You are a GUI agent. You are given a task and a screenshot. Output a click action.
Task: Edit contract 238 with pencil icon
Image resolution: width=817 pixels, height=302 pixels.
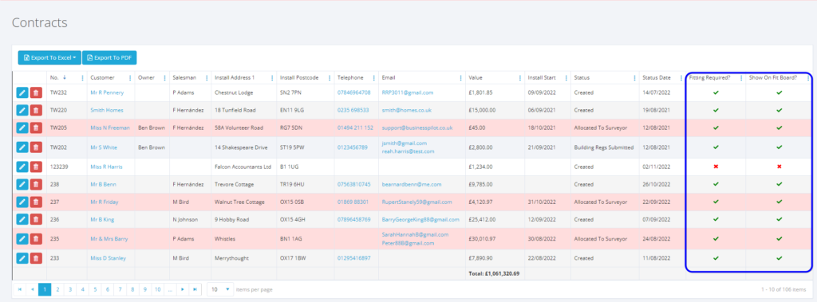[x=22, y=184]
